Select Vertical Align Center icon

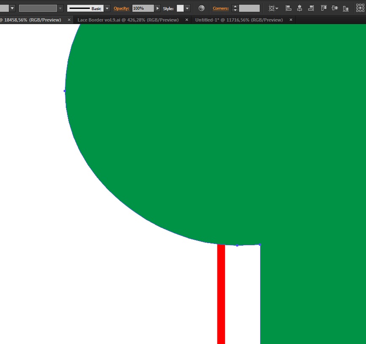[335, 8]
